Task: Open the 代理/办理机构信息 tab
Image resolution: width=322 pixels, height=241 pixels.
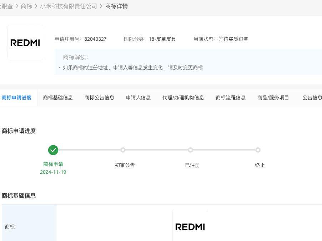Action: [183, 98]
